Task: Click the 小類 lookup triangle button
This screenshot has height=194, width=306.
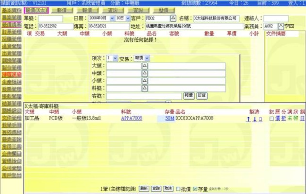Action: click(144, 81)
